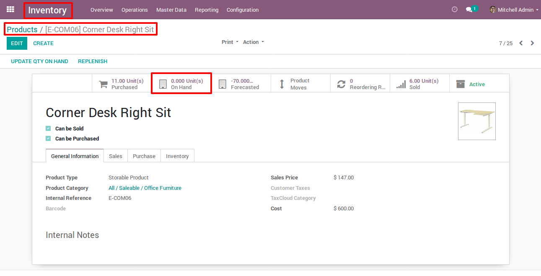Click the Inventory app title
The image size is (541, 276).
point(47,10)
